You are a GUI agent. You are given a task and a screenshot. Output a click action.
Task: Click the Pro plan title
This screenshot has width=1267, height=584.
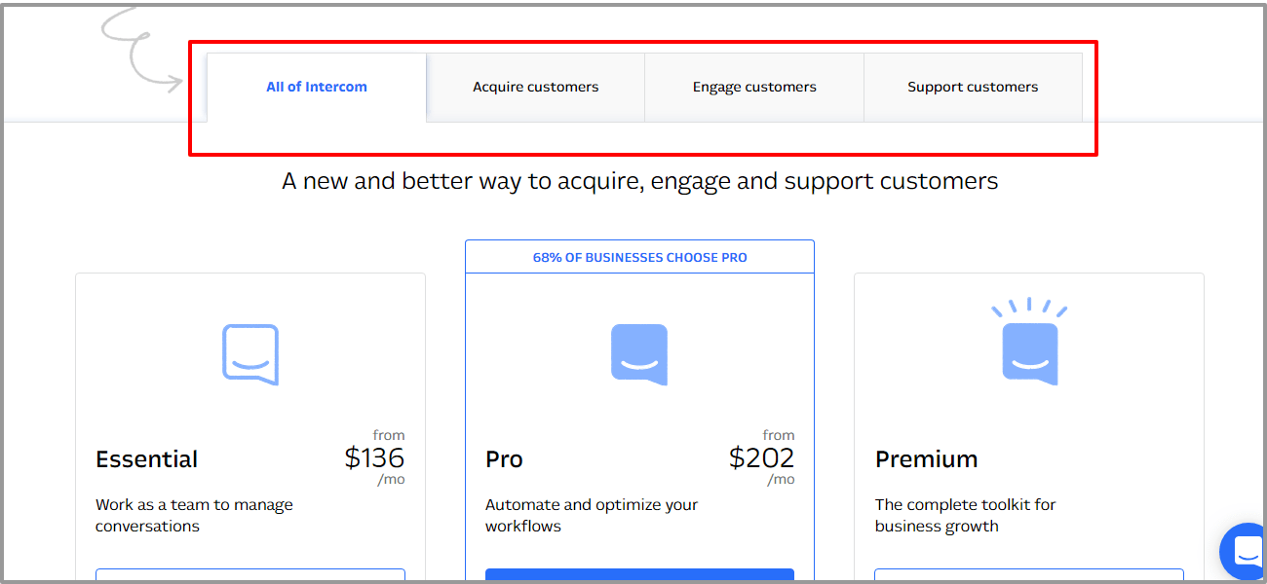click(x=504, y=459)
